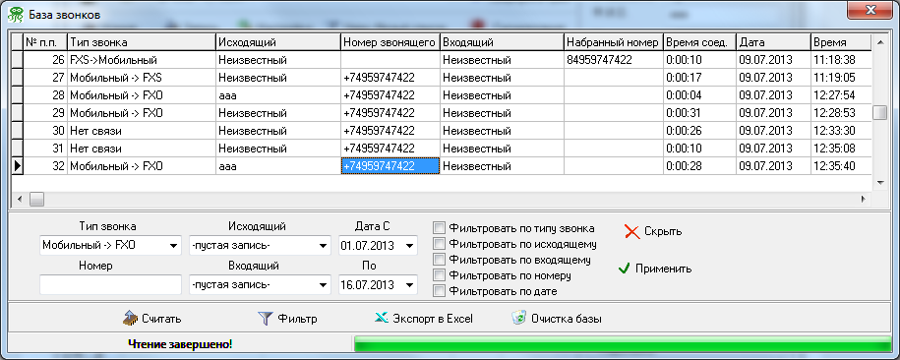This screenshot has height=360, width=900.
Task: Click the vertical scrollbar up arrow
Action: pos(879,42)
